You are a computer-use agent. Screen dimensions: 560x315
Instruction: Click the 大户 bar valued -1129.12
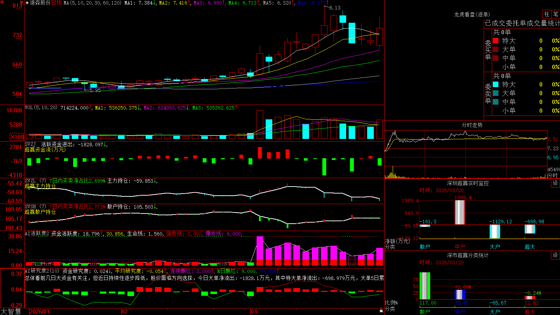point(495,231)
